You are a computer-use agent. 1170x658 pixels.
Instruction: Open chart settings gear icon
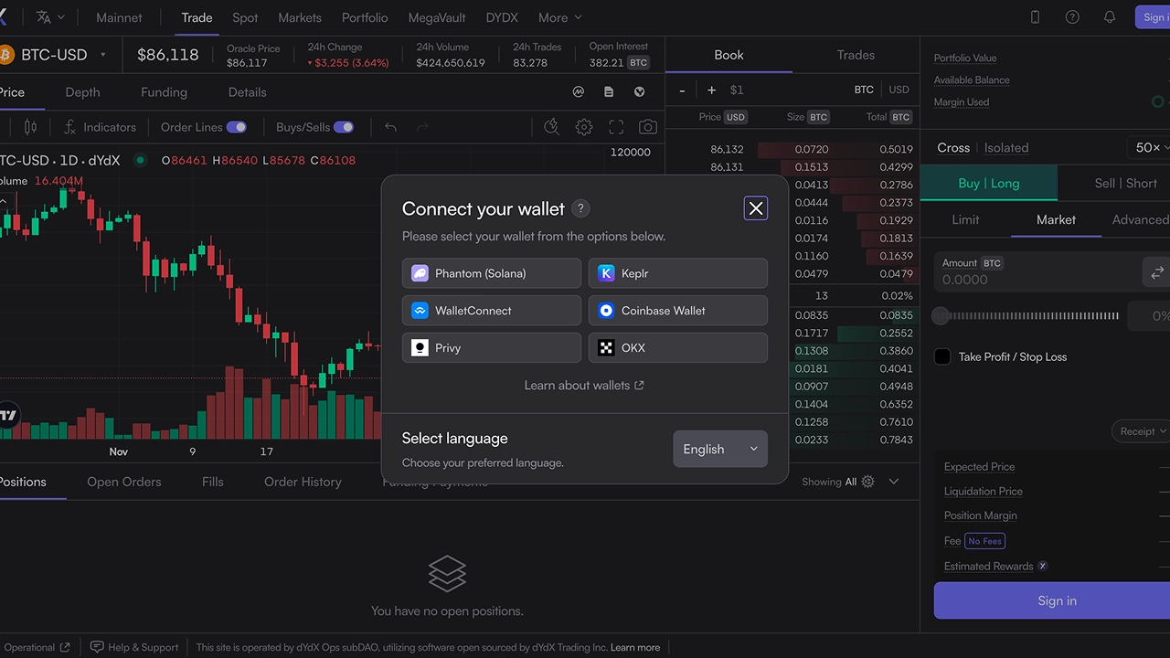coord(584,127)
